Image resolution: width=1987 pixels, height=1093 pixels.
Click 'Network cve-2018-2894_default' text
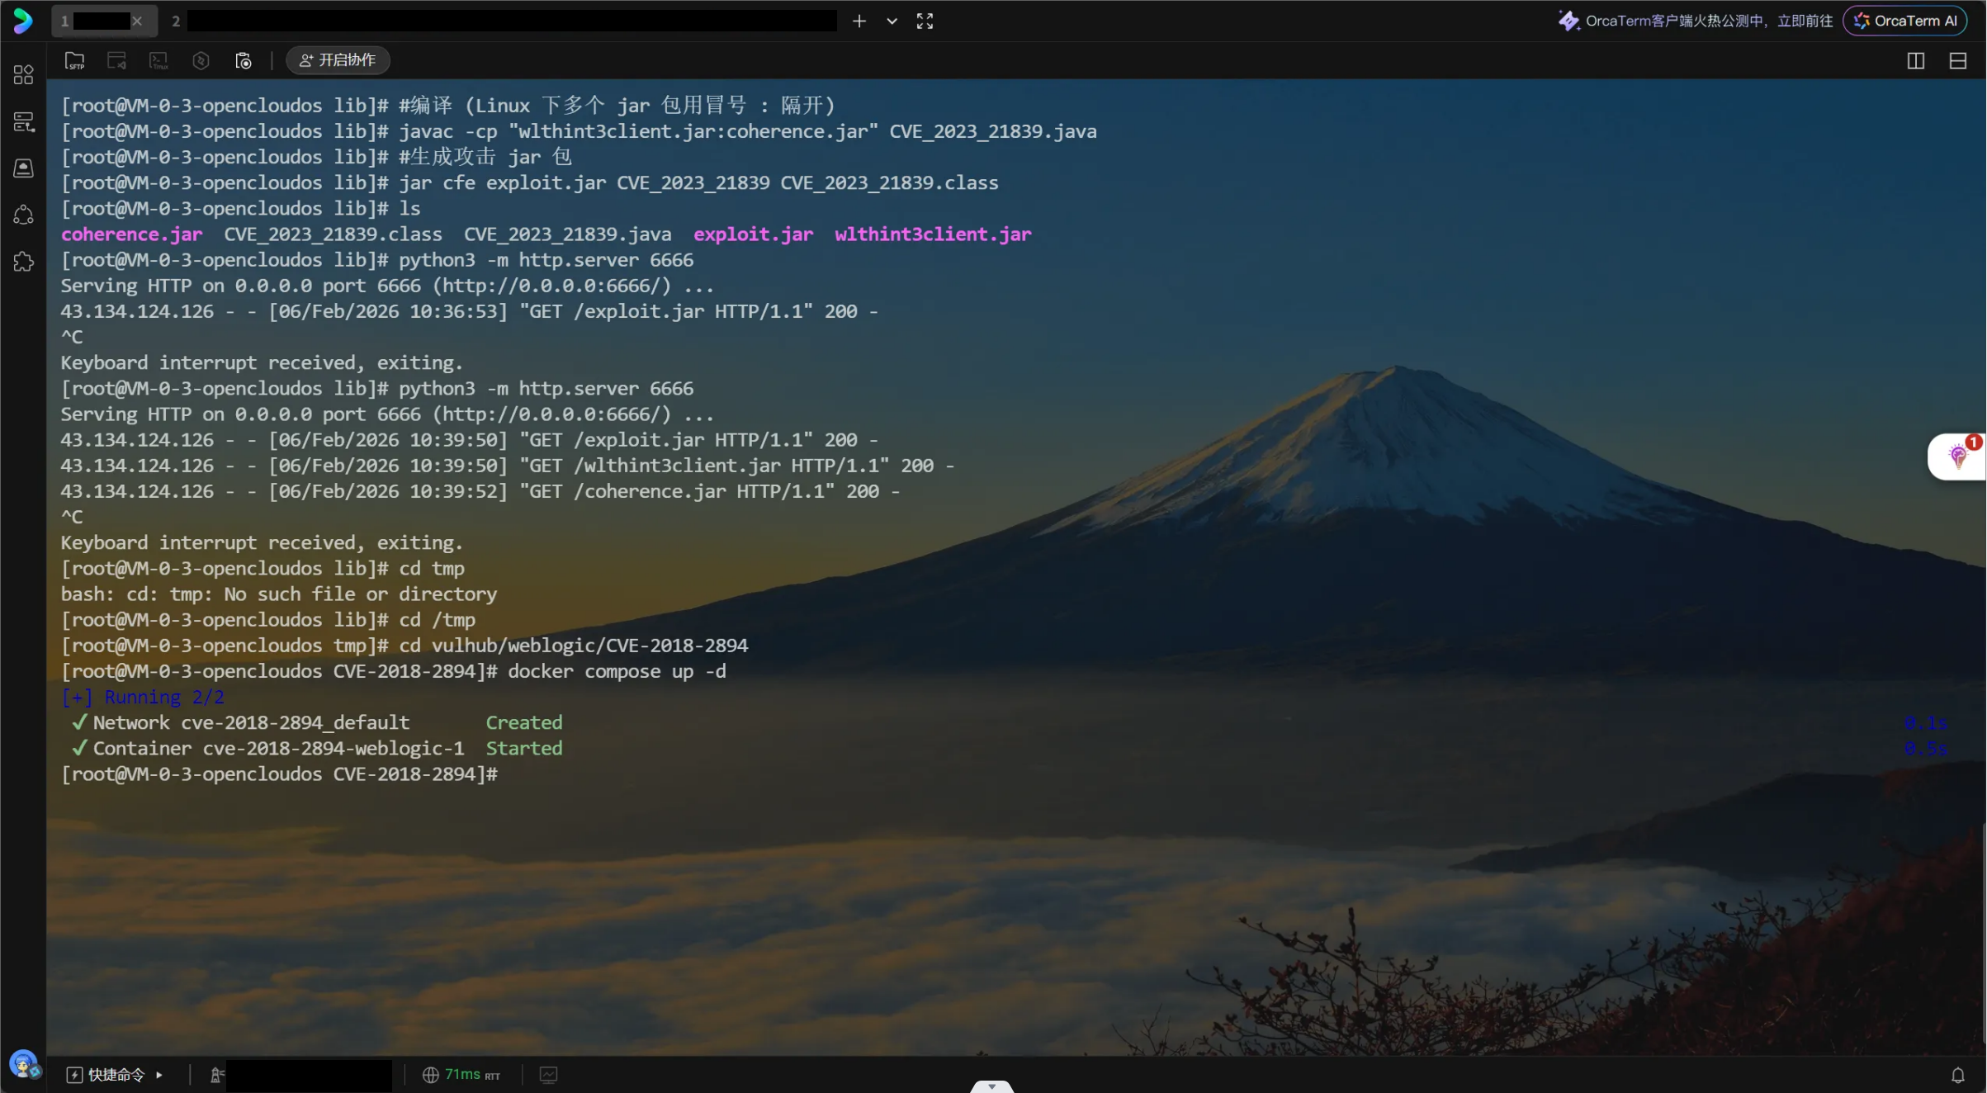click(251, 723)
